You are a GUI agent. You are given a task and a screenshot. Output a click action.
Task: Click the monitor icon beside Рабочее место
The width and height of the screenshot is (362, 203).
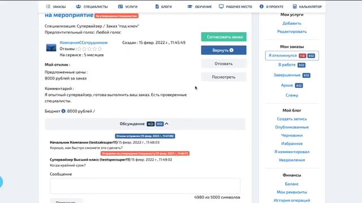221,6
